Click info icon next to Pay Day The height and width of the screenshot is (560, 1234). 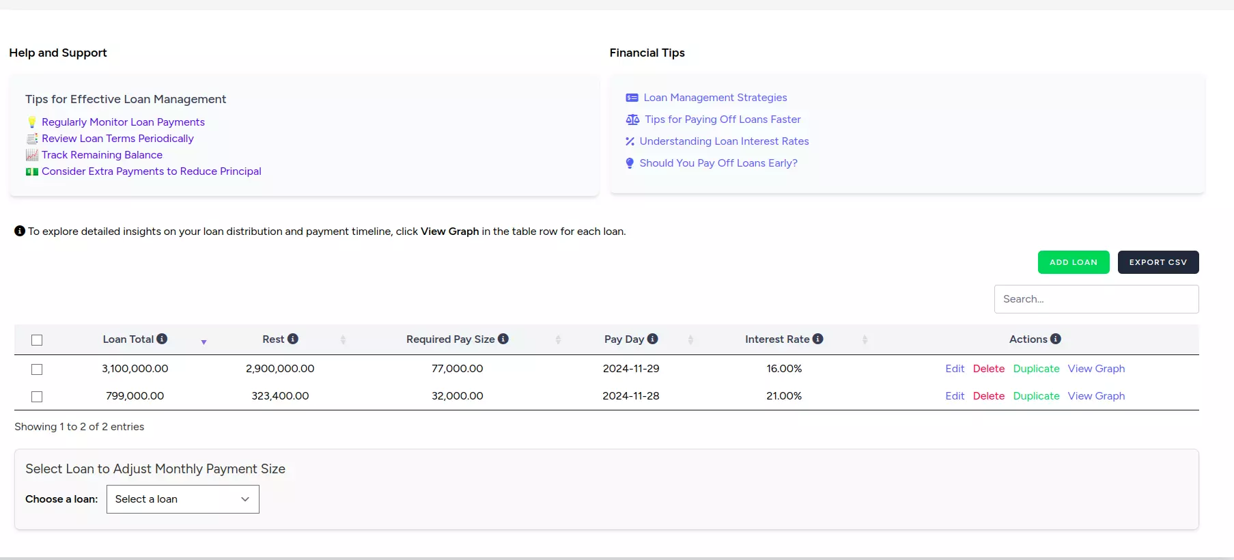point(653,339)
